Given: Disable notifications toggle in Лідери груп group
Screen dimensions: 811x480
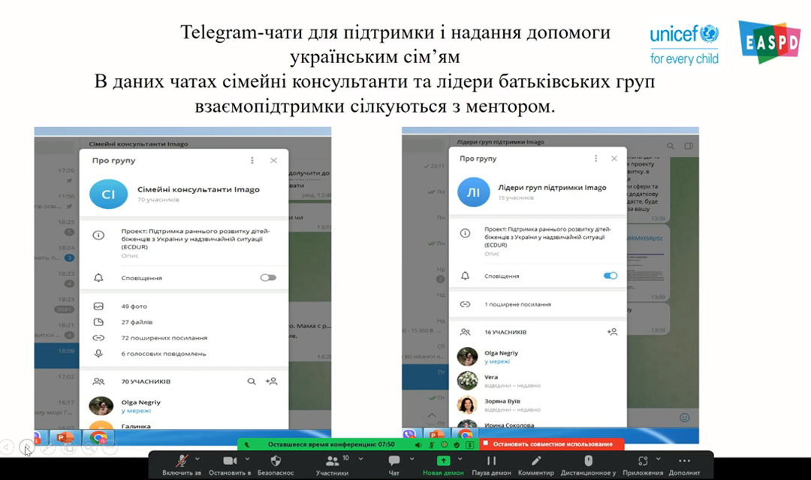Looking at the screenshot, I should pos(611,276).
